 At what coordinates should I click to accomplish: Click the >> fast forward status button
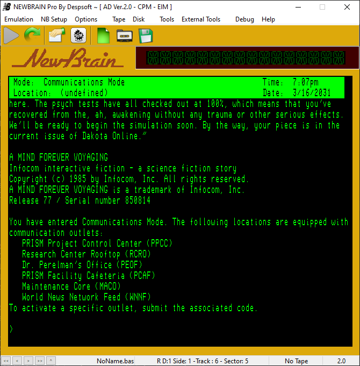coord(39,361)
